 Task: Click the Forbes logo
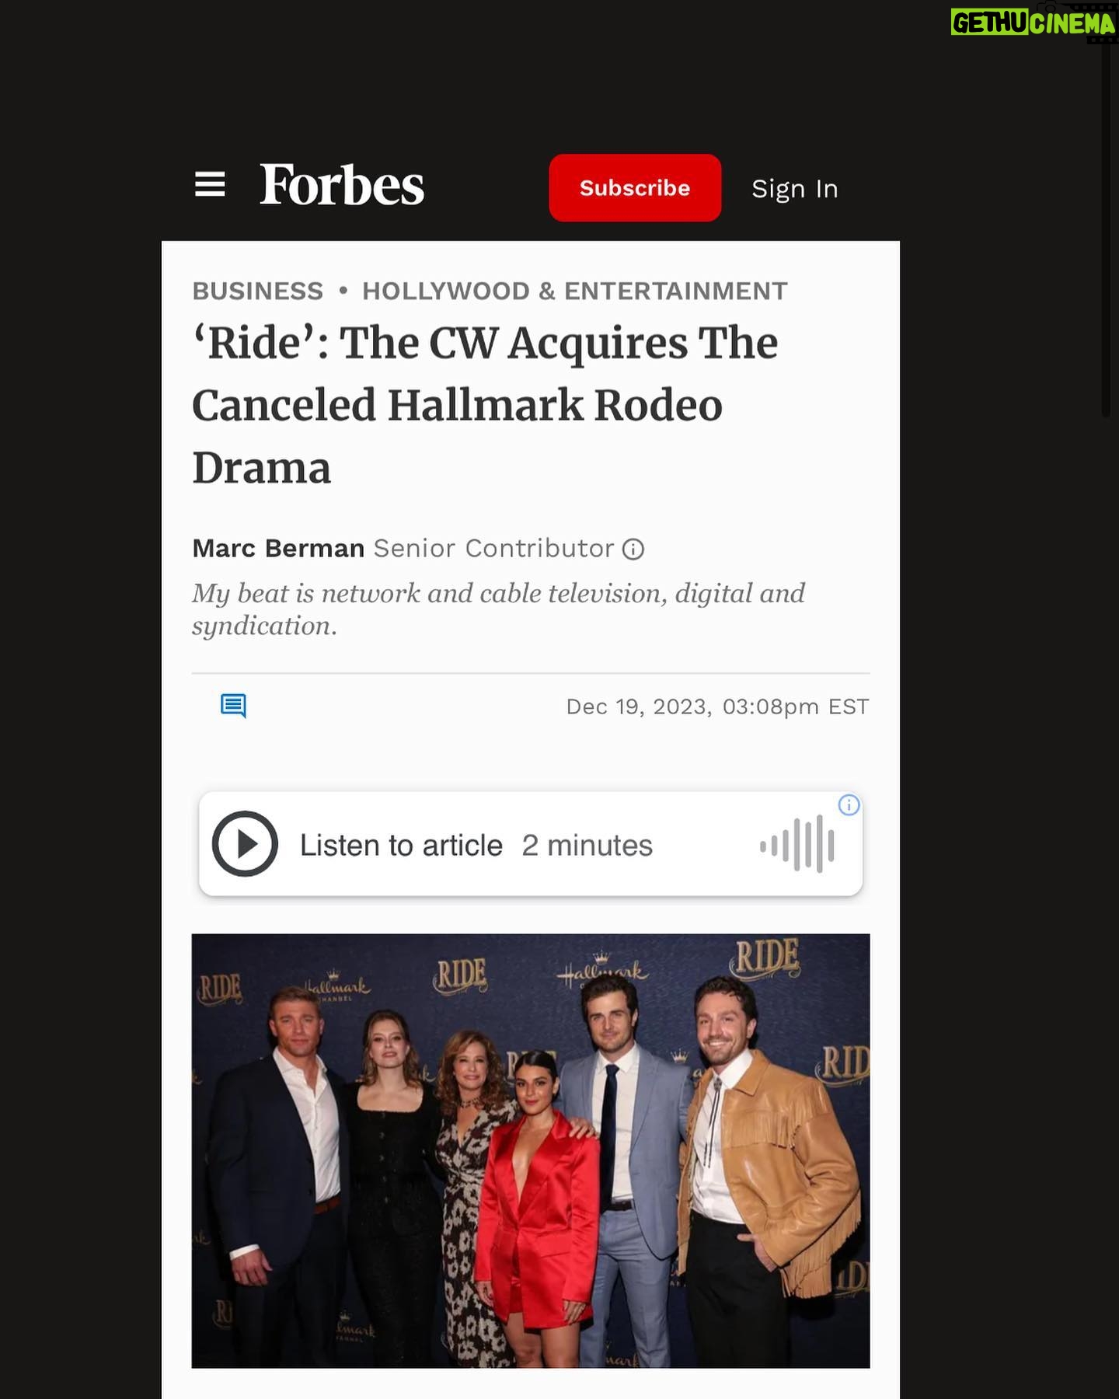[342, 185]
